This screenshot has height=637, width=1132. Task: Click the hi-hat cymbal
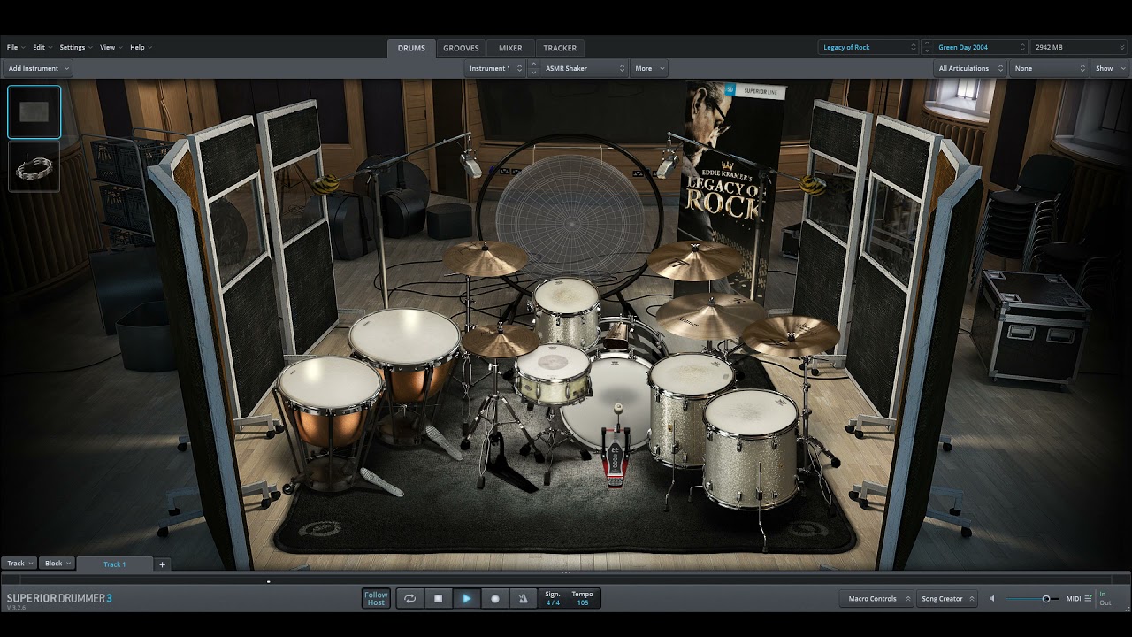(x=500, y=340)
